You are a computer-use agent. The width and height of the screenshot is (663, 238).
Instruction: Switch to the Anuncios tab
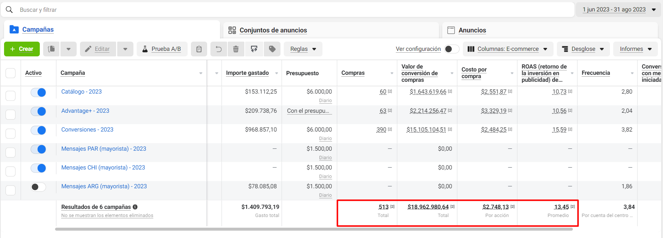click(x=472, y=30)
